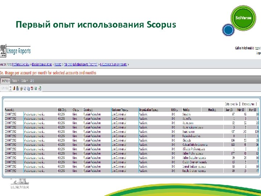Open the Tools menu
Viewport: 261px width, 196px height.
[15, 81]
